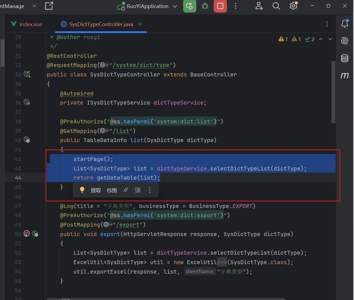Click the @Autowired annotation

coord(77,93)
